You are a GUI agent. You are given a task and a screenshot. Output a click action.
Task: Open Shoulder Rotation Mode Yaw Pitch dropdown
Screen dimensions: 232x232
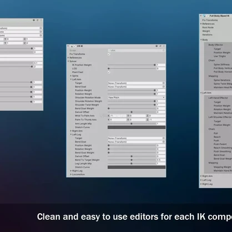pyautogui.click(x=137, y=98)
